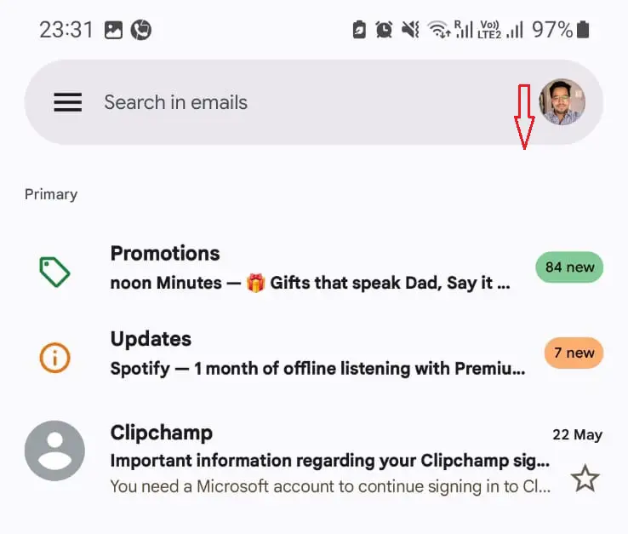Tap the Wi-Fi status bar icon
This screenshot has height=534, width=628.
tap(439, 30)
